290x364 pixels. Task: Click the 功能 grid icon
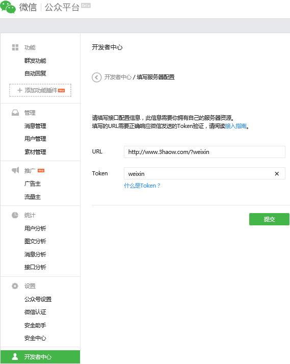[x=15, y=47]
